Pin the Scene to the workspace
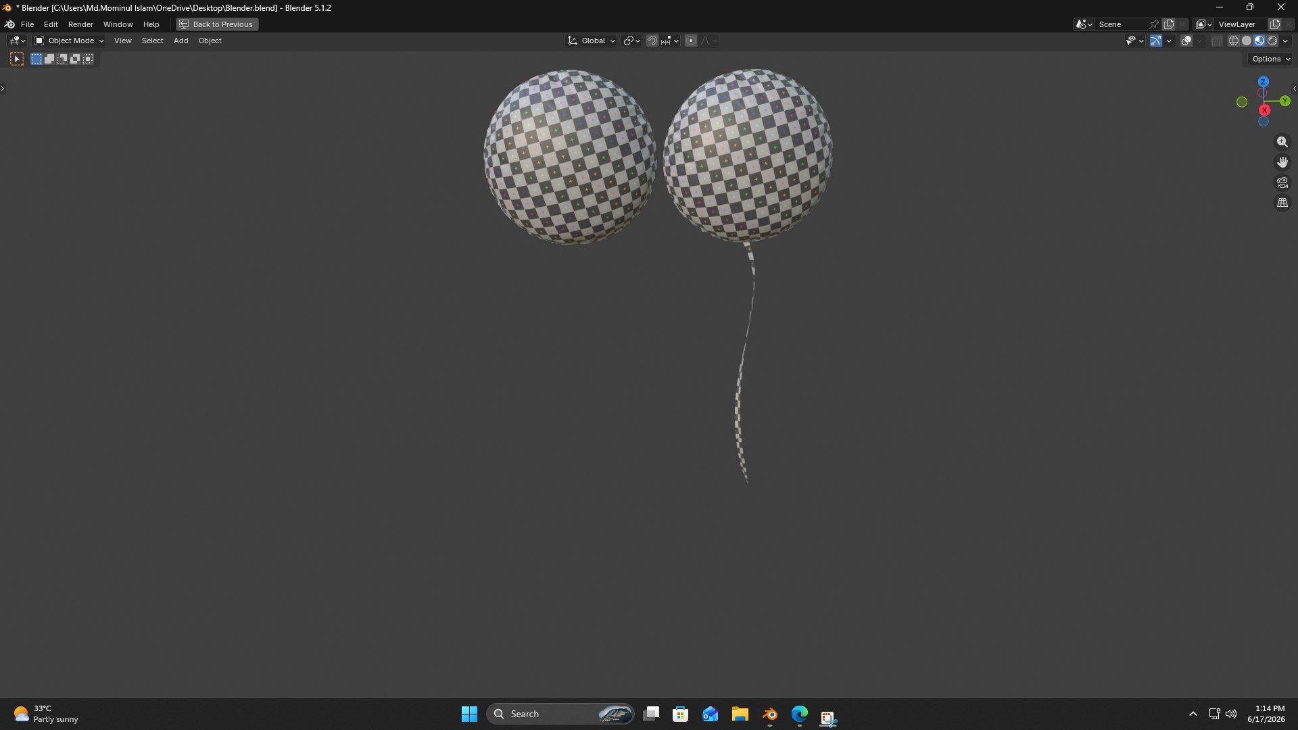This screenshot has width=1298, height=730. (x=1154, y=24)
